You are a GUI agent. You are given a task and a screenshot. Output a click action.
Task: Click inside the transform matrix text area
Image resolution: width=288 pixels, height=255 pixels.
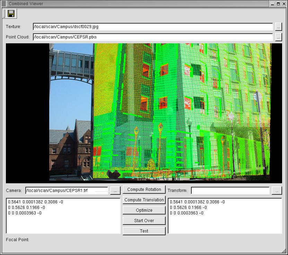pos(225,222)
